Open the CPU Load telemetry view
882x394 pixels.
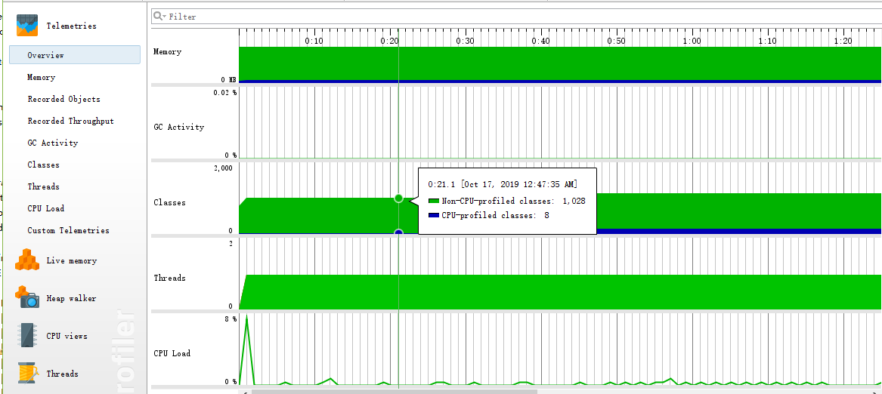click(46, 208)
